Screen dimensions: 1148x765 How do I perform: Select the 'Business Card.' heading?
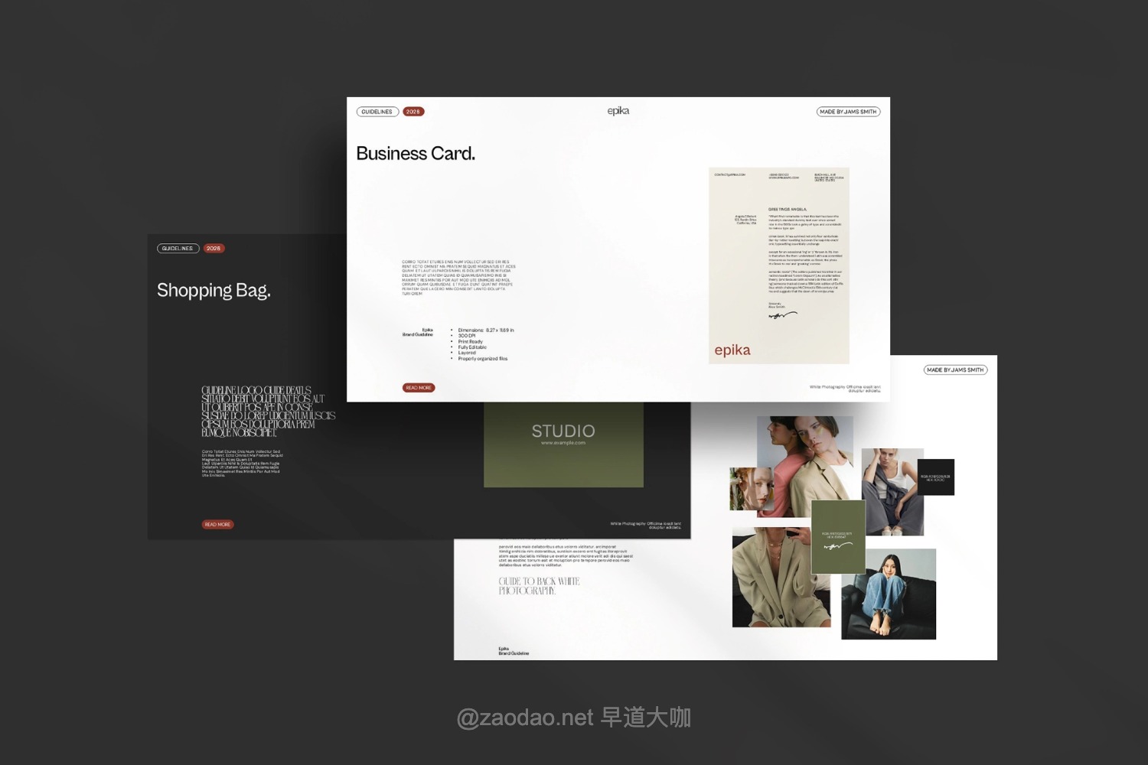pos(416,154)
